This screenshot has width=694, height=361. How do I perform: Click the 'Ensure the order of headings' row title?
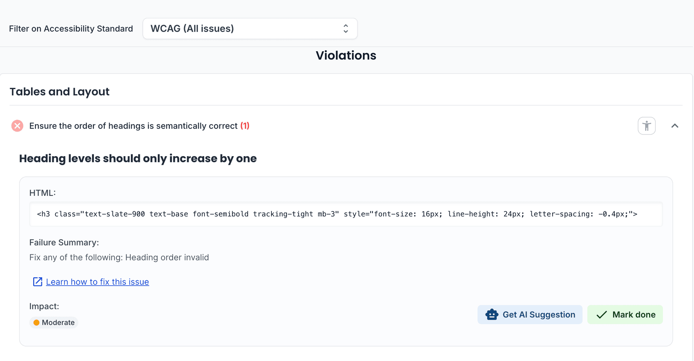(x=133, y=126)
